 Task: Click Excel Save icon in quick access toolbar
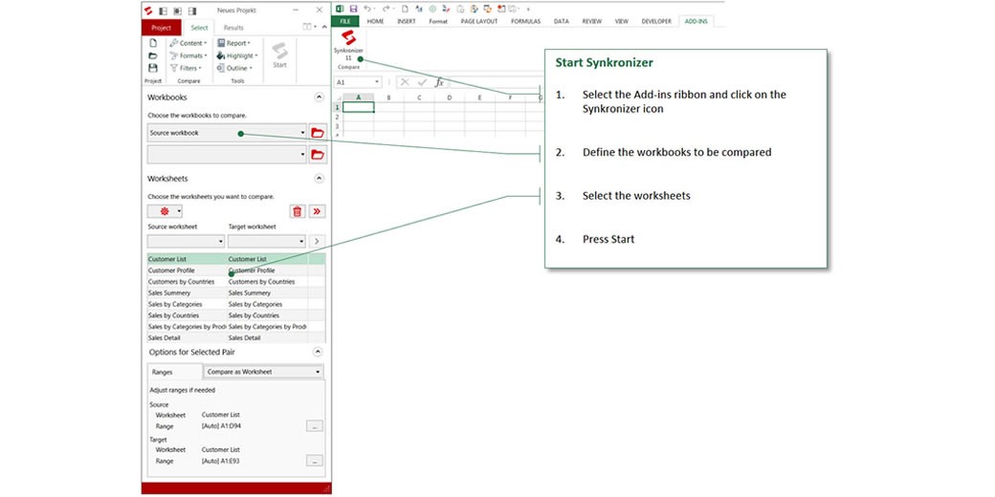(353, 9)
